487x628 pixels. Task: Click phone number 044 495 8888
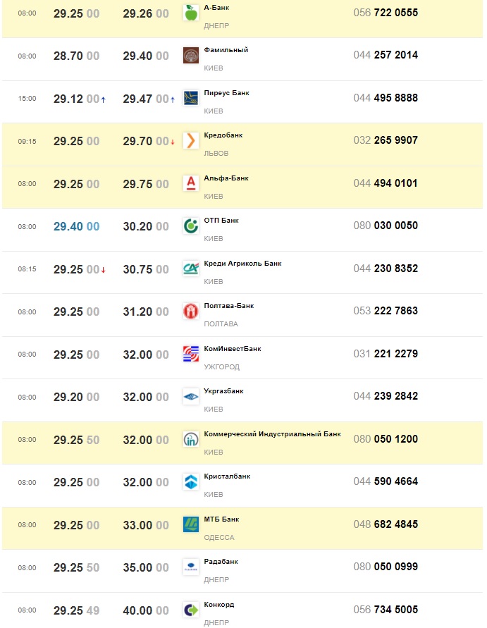pyautogui.click(x=386, y=98)
